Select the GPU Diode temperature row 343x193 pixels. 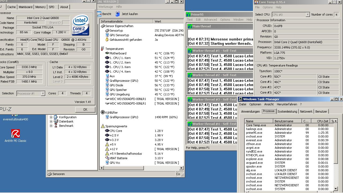click(142, 85)
